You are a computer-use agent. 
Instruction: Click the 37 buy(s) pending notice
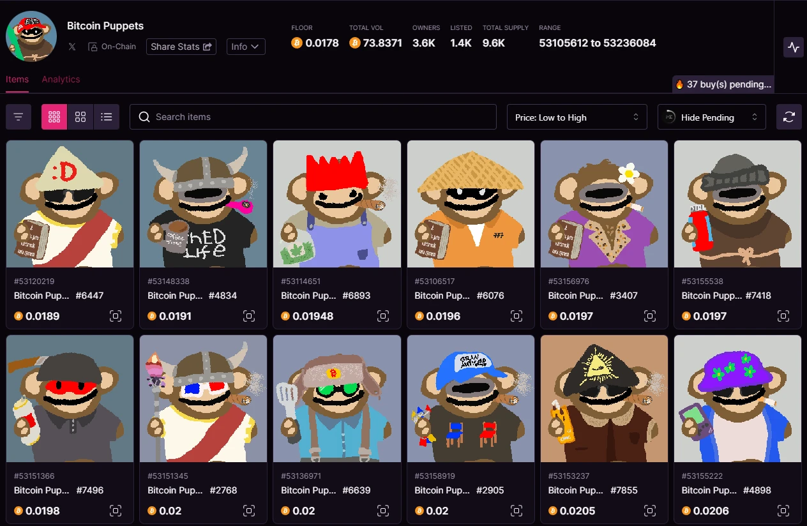(723, 84)
